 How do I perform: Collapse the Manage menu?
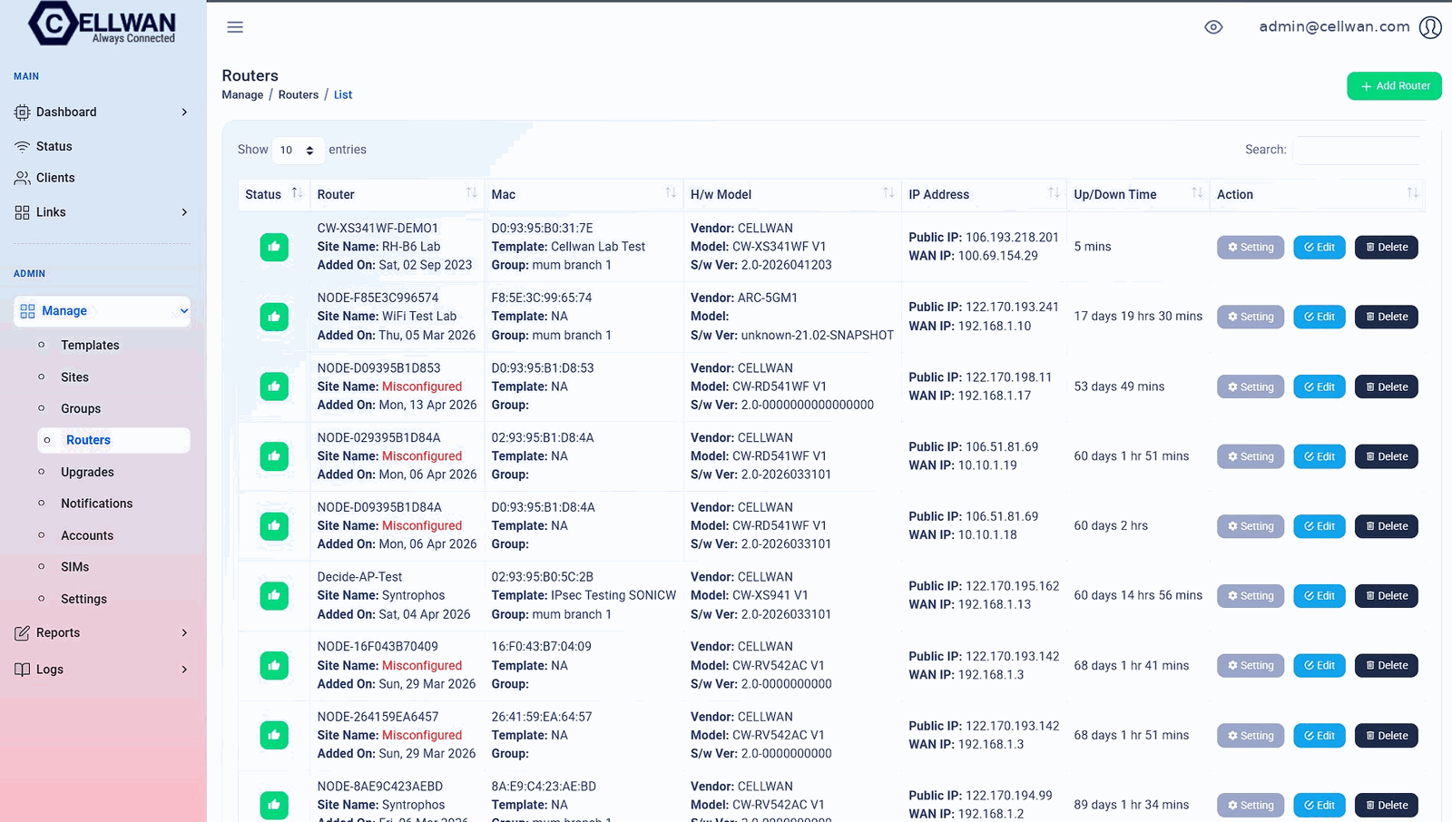click(102, 311)
